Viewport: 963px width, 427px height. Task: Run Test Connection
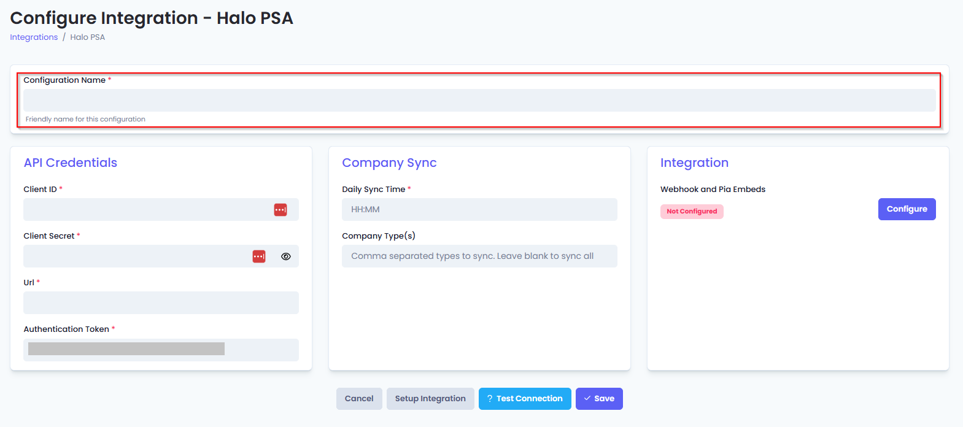524,399
